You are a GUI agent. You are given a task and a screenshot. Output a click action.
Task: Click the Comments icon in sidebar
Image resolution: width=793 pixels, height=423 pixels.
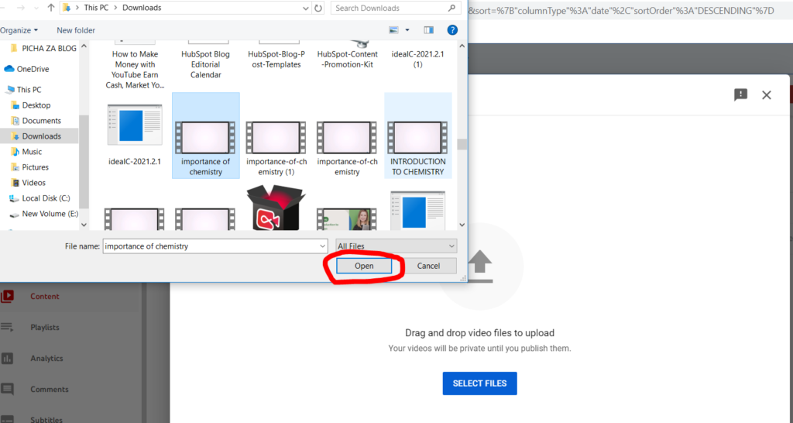pyautogui.click(x=7, y=389)
